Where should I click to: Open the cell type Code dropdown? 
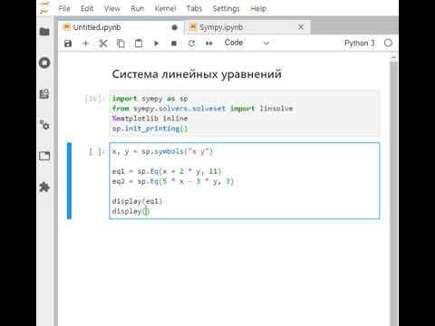246,43
